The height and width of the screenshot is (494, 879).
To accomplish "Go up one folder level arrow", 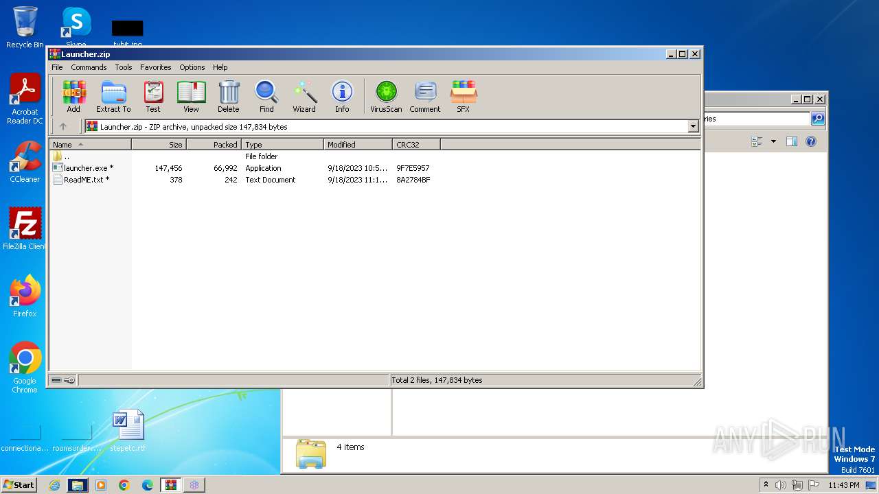I will (x=63, y=126).
